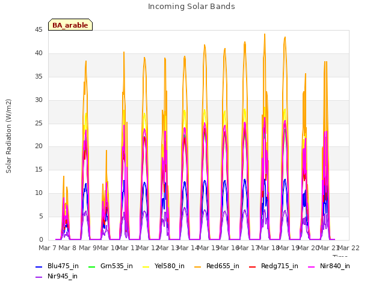Viewport: 385px width, 288px height.
Task: Click the Yel580_in legend label
Action: pyautogui.click(x=169, y=266)
